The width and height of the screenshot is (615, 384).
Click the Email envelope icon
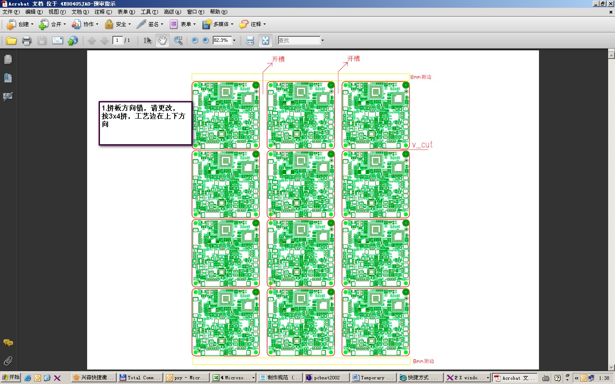tap(57, 41)
